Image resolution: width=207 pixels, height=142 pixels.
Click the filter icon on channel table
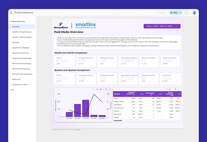[x=175, y=89]
